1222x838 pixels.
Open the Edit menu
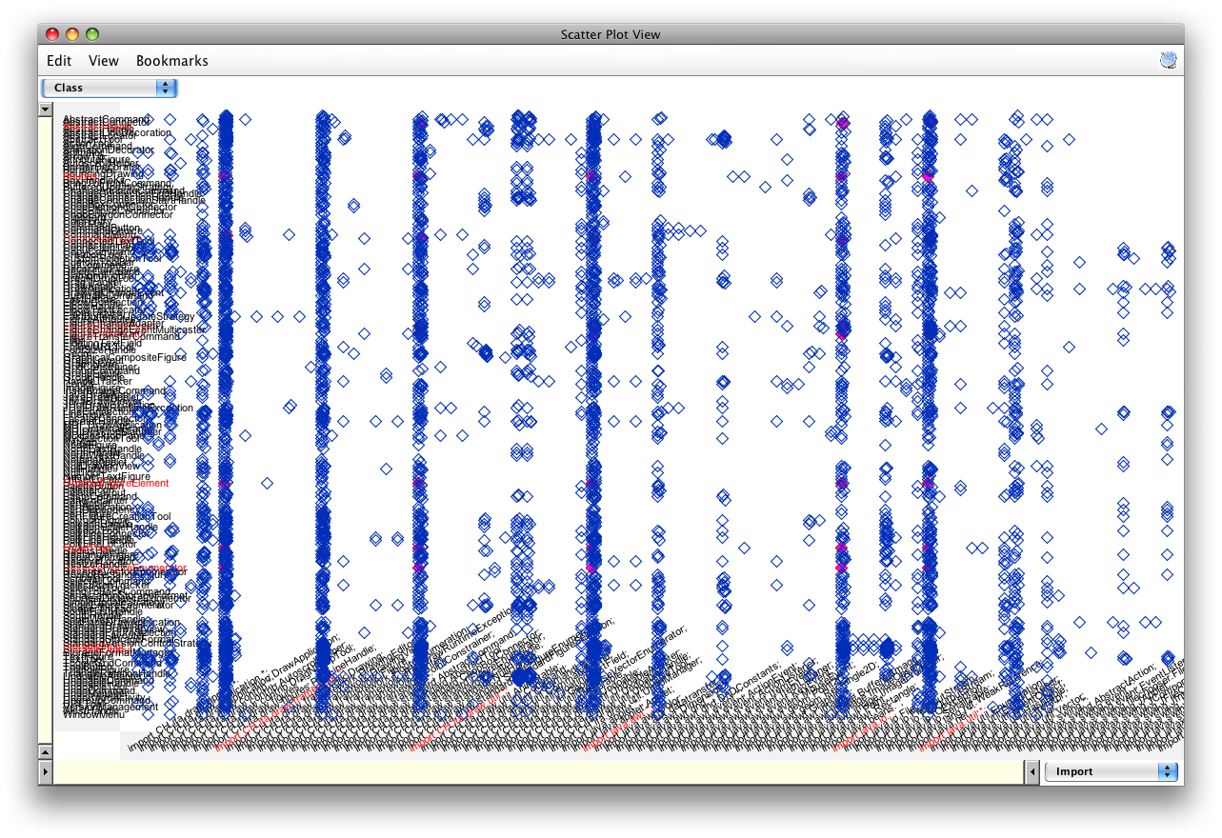pyautogui.click(x=59, y=61)
